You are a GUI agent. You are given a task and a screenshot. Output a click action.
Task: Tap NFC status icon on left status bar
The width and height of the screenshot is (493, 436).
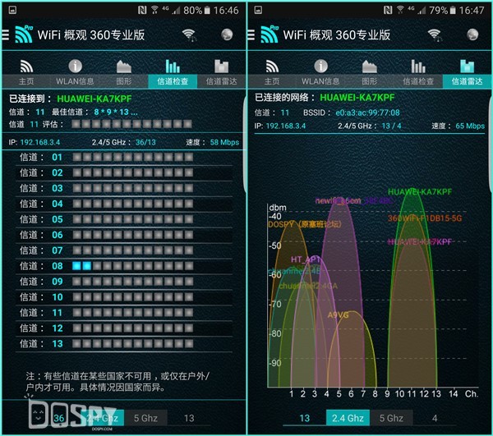coord(142,11)
